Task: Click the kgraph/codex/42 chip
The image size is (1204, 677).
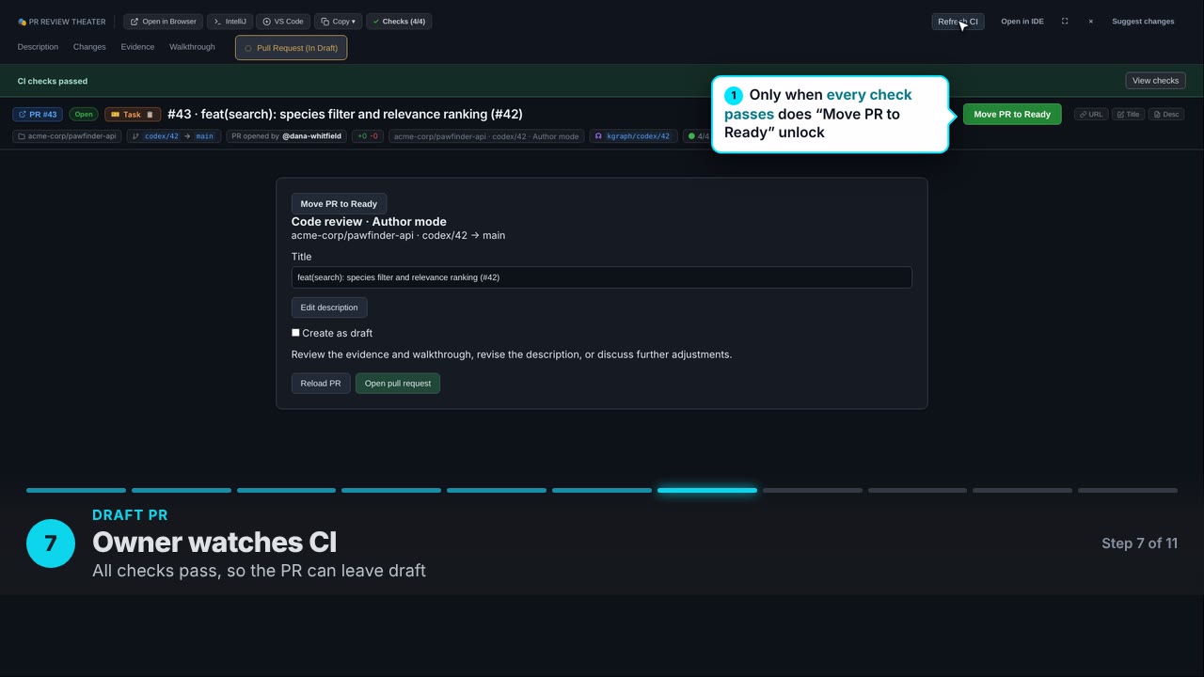Action: coord(632,136)
